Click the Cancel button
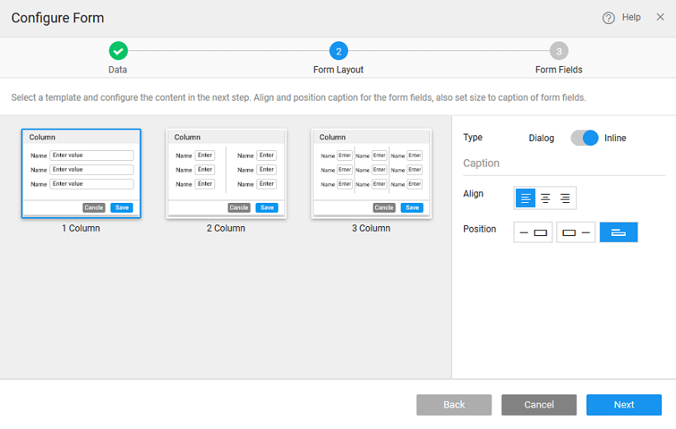The width and height of the screenshot is (676, 429). click(x=539, y=404)
